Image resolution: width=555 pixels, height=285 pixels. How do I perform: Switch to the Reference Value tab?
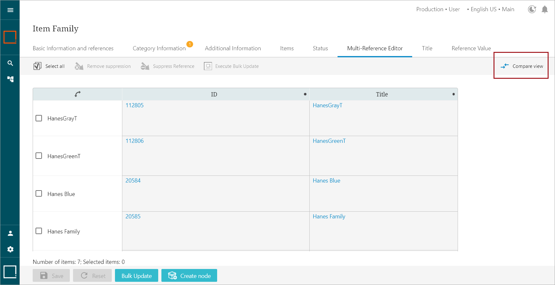pos(471,48)
